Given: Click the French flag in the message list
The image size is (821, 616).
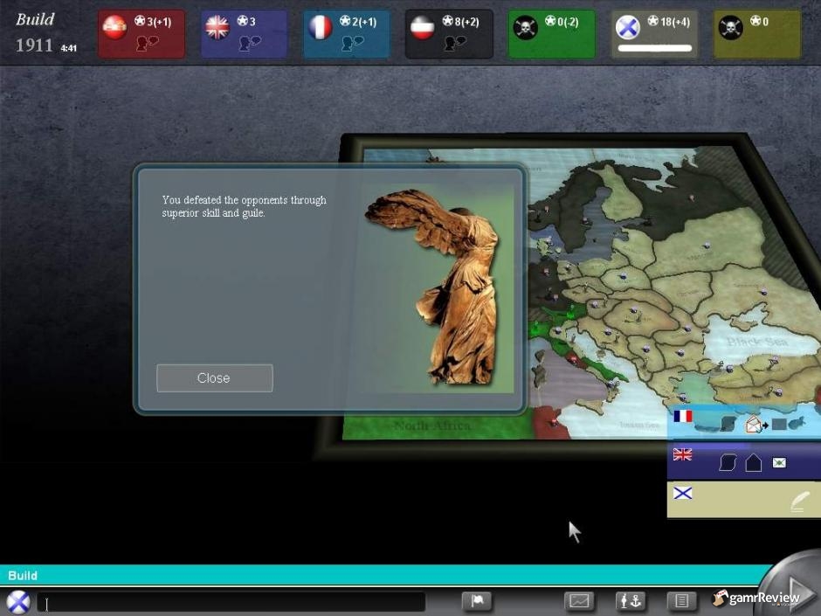Looking at the screenshot, I should tap(683, 417).
